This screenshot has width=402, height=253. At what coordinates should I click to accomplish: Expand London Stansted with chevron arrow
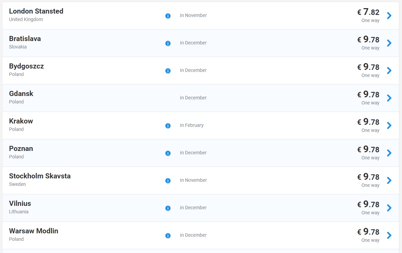(389, 16)
